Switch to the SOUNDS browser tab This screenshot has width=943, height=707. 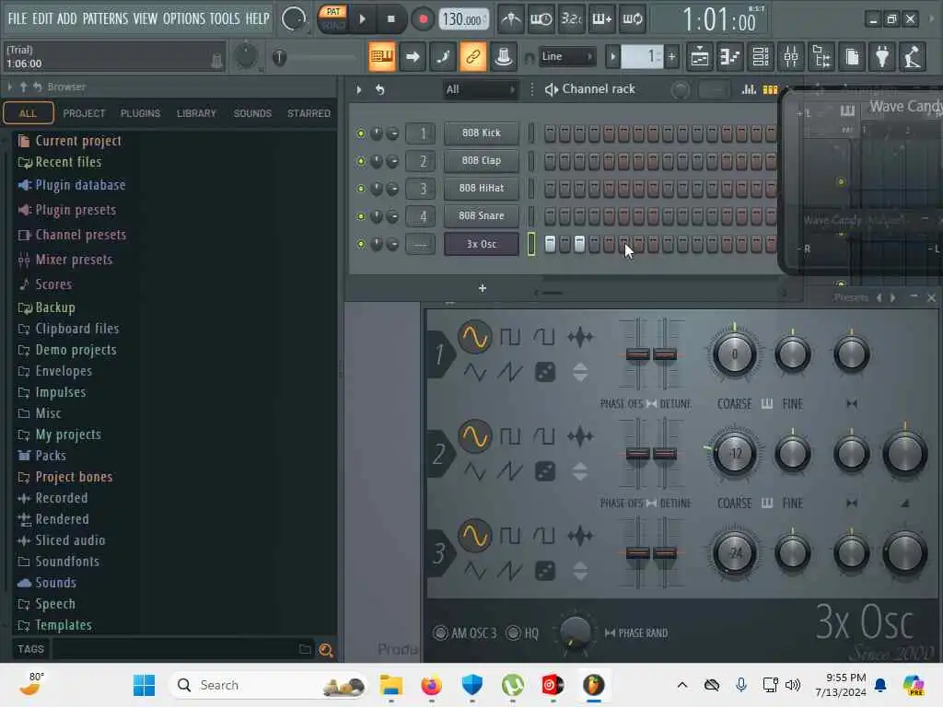click(x=252, y=113)
